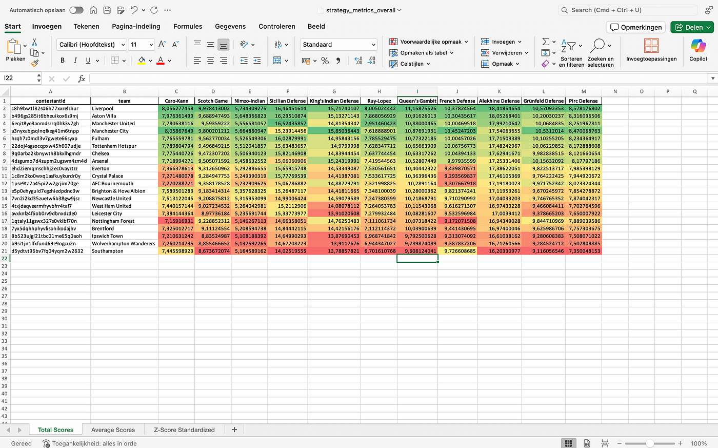Click the Cut scissors icon
This screenshot has height=448, width=718.
tap(34, 42)
